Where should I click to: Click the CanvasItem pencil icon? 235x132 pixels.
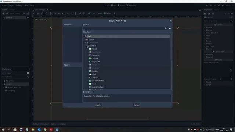click(x=87, y=43)
